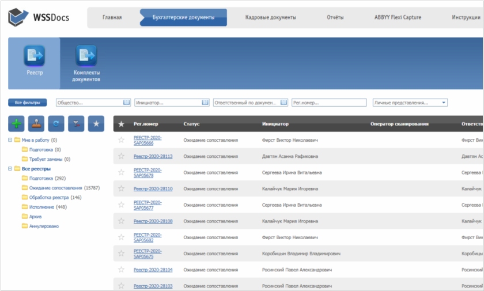Click the WSSDocs logo
Screen dimensions: 484x291
pos(39,17)
